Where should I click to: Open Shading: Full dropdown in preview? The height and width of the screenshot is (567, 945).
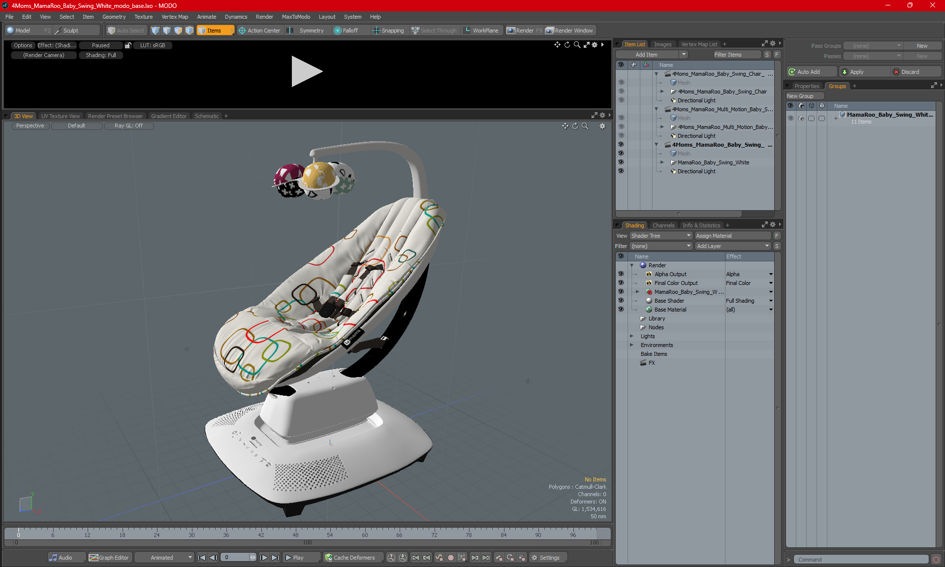click(101, 55)
